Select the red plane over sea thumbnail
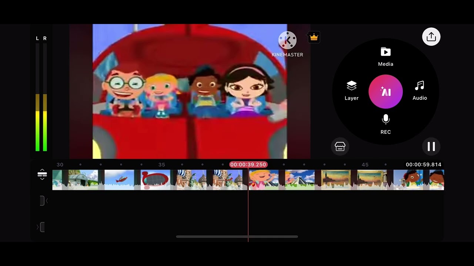474x266 pixels. click(119, 180)
